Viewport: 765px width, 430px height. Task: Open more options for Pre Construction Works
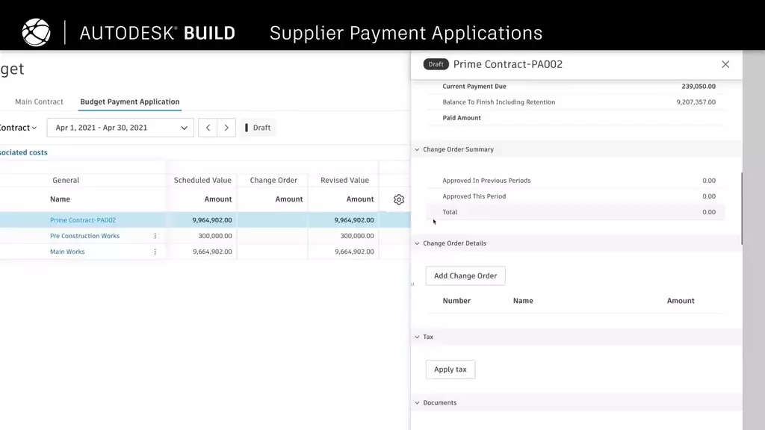pos(155,236)
